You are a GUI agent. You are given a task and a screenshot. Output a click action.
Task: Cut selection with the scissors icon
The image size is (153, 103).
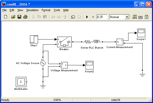pos(33,17)
